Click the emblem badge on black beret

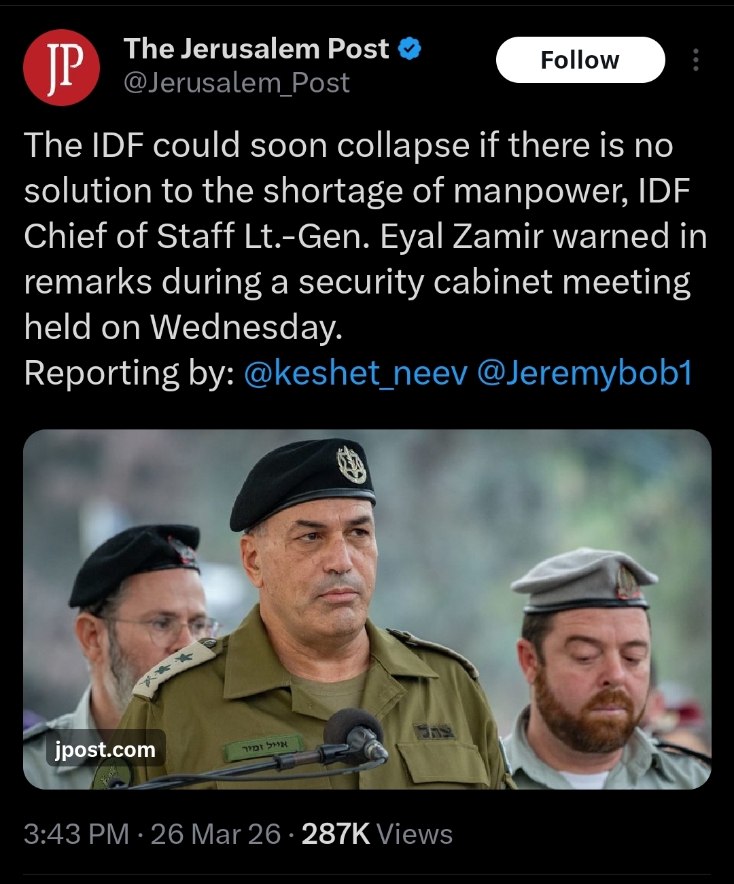click(x=351, y=464)
